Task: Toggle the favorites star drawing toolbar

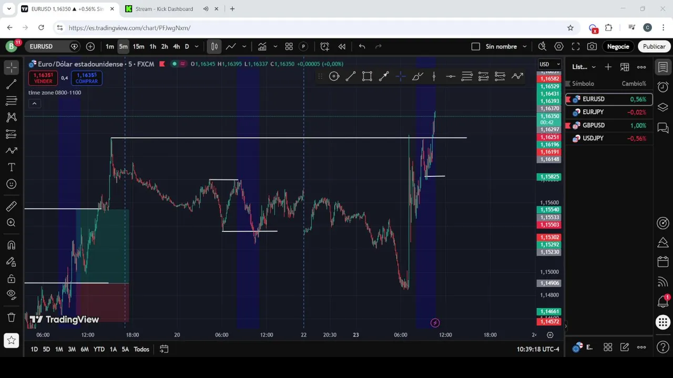Action: pyautogui.click(x=11, y=340)
